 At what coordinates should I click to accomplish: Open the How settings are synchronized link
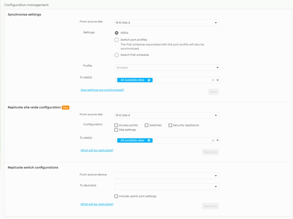102,90
